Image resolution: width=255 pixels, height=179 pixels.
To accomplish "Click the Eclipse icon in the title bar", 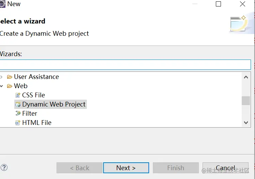I will click(2, 4).
